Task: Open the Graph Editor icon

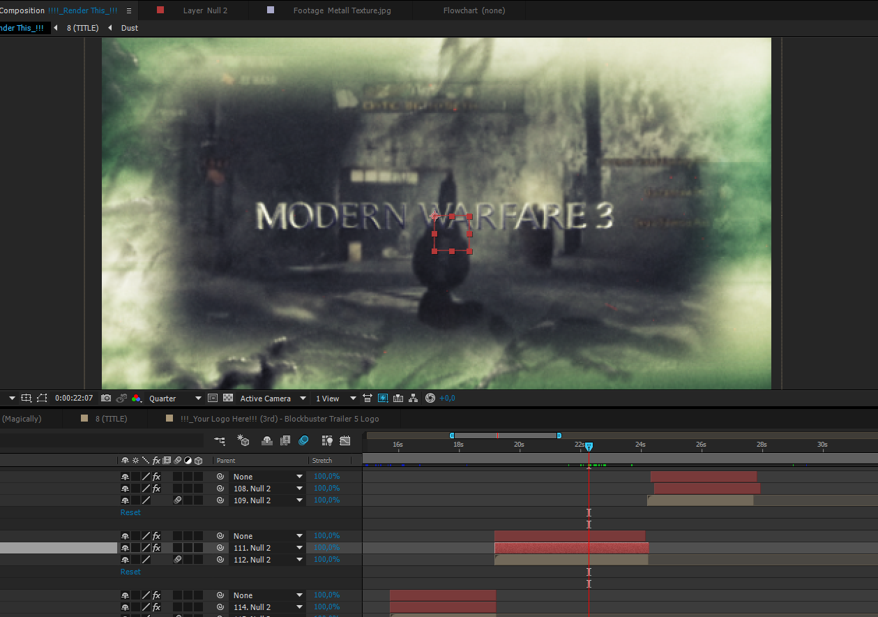Action: (x=345, y=440)
